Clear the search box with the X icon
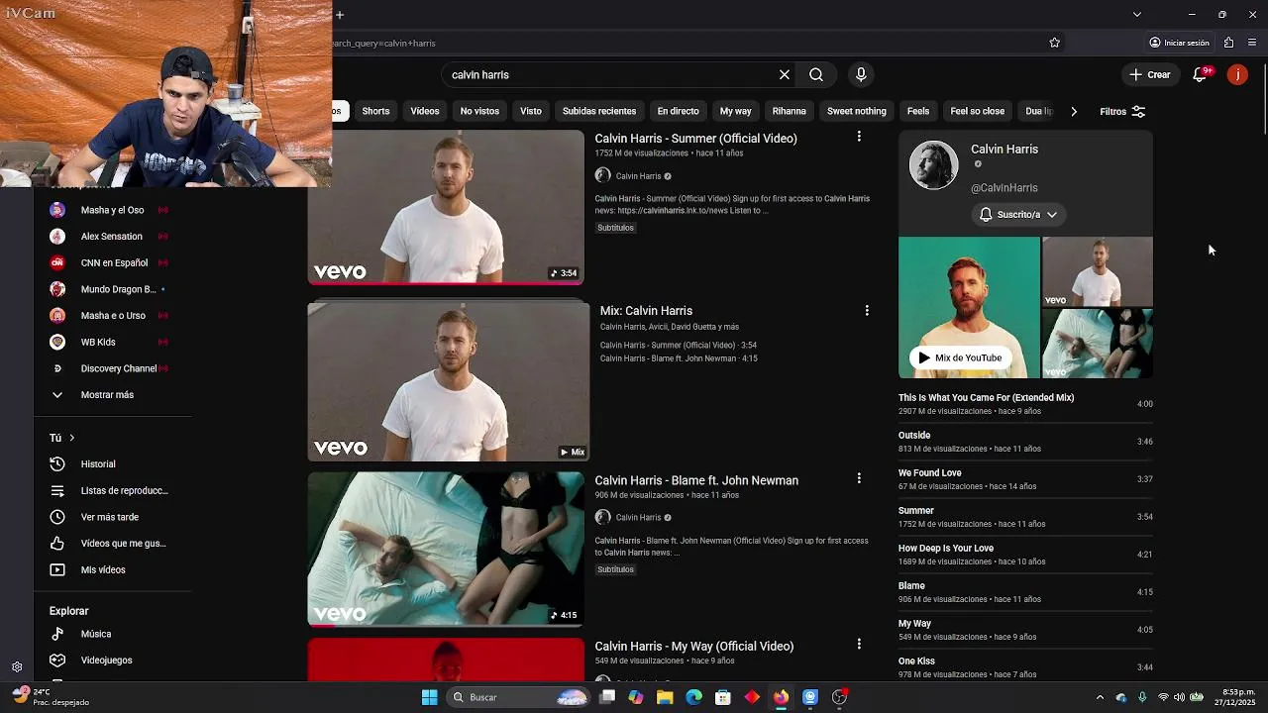This screenshot has width=1268, height=713. [785, 74]
